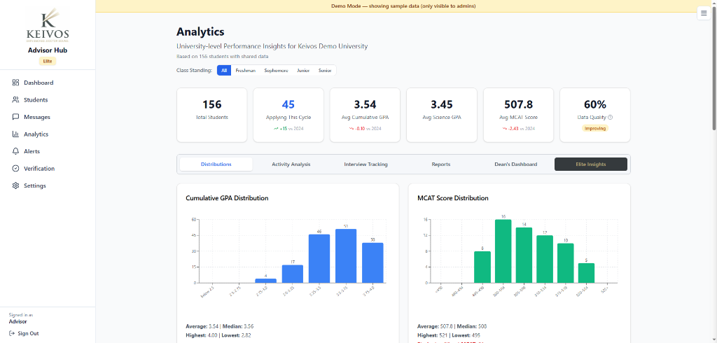Viewport: 717px width, 343px height.
Task: Click the -2.43 vs 2024 change text
Action: click(522, 129)
